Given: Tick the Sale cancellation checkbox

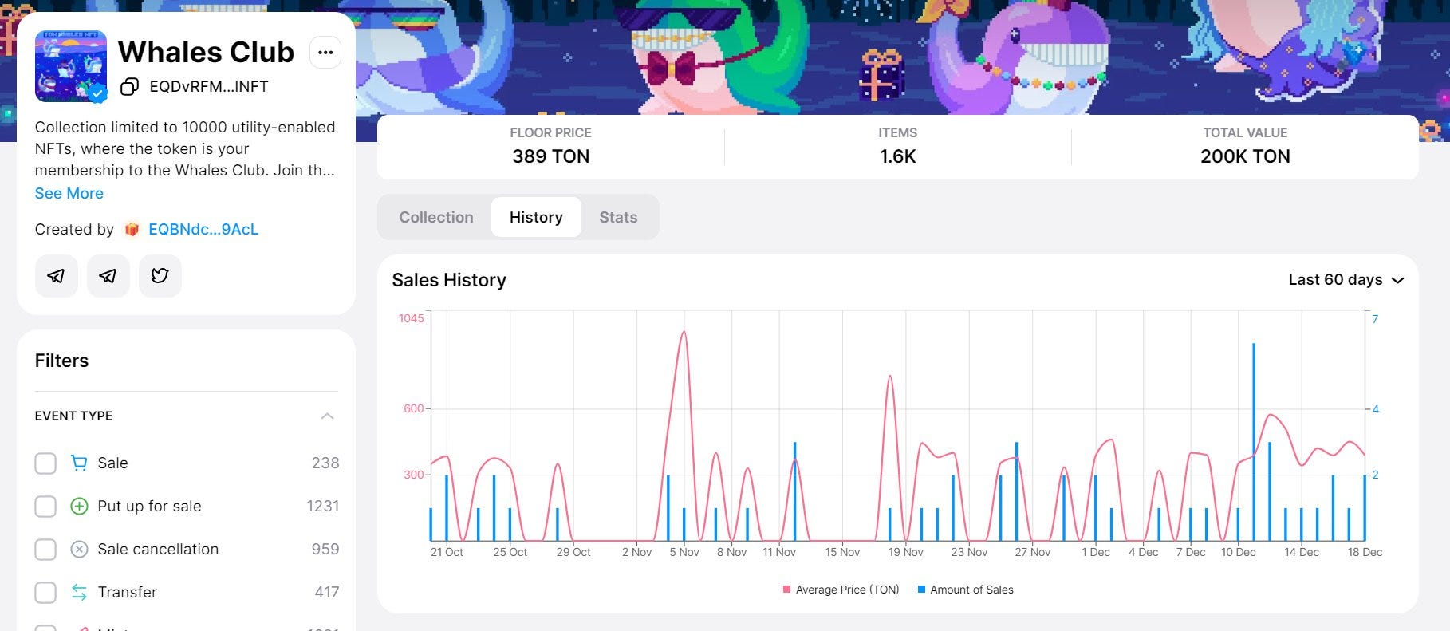Looking at the screenshot, I should pos(45,550).
